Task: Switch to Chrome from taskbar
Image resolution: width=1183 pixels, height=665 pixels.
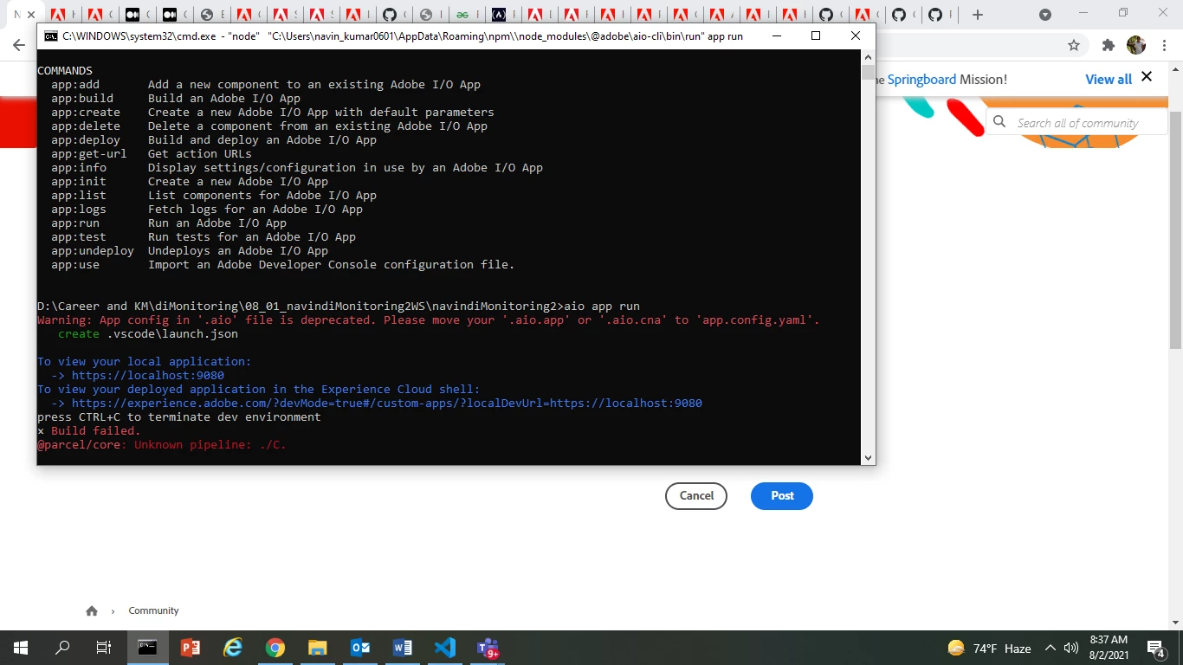Action: click(x=275, y=648)
